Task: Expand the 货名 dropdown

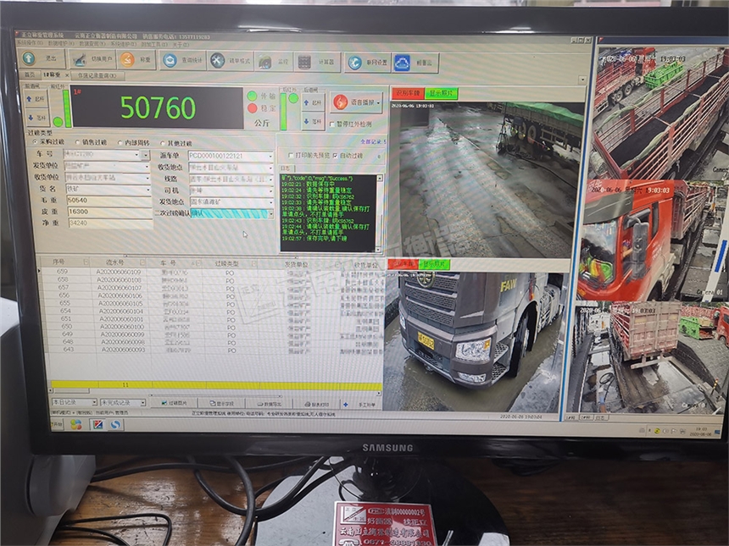Action: coord(147,190)
